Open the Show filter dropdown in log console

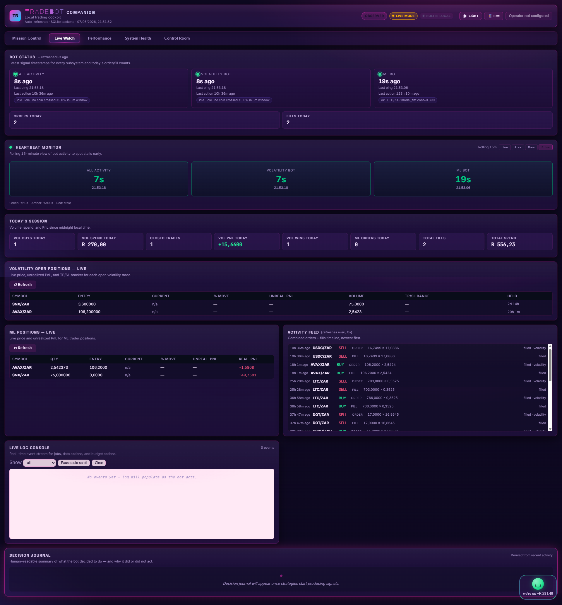click(x=40, y=463)
